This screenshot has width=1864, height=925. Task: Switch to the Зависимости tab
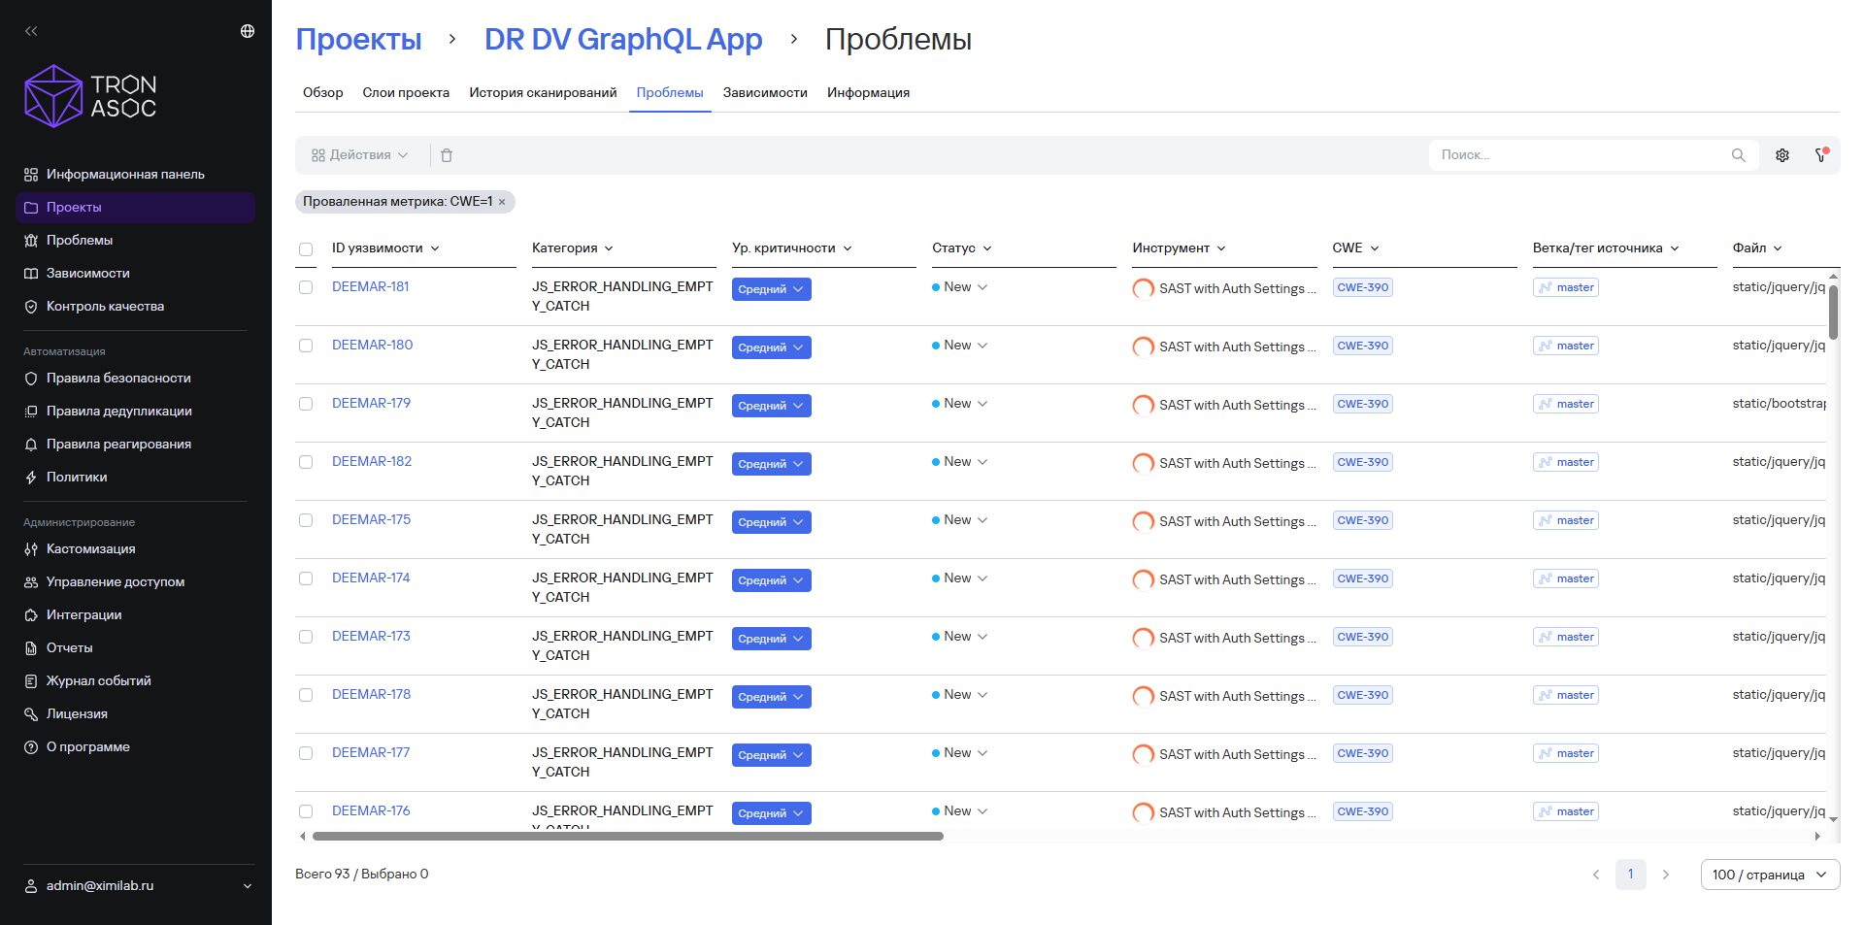tap(765, 93)
